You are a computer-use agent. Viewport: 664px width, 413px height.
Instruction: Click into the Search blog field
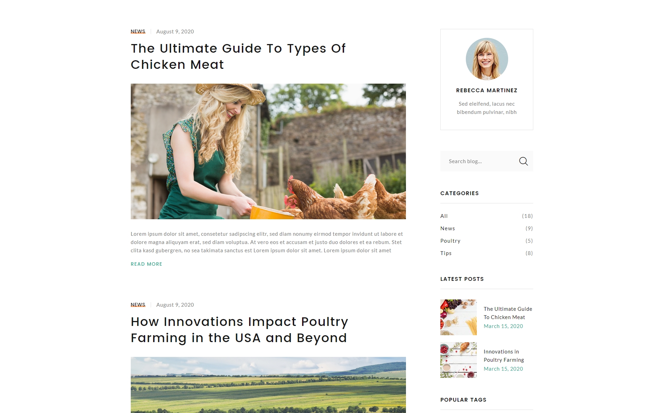(479, 161)
